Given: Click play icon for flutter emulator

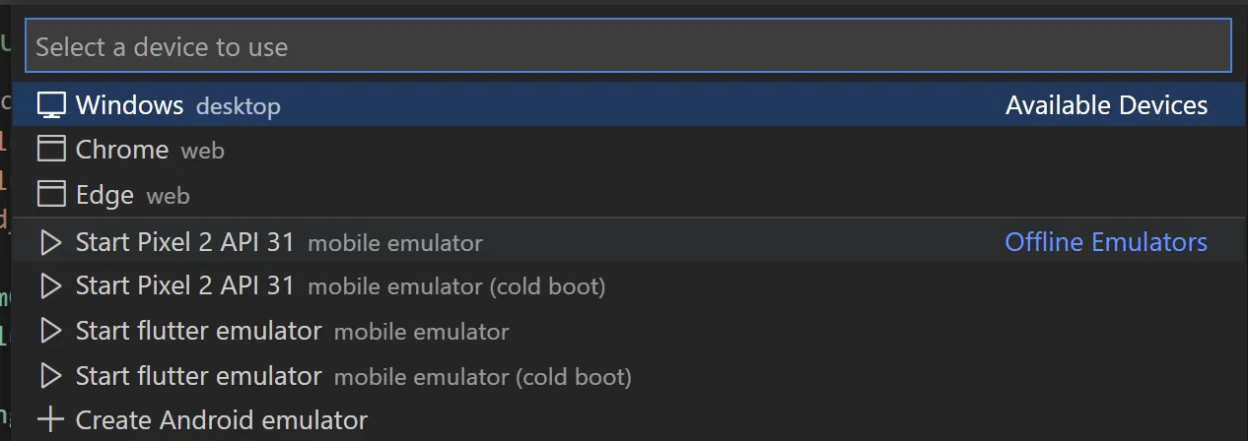Looking at the screenshot, I should [x=51, y=331].
